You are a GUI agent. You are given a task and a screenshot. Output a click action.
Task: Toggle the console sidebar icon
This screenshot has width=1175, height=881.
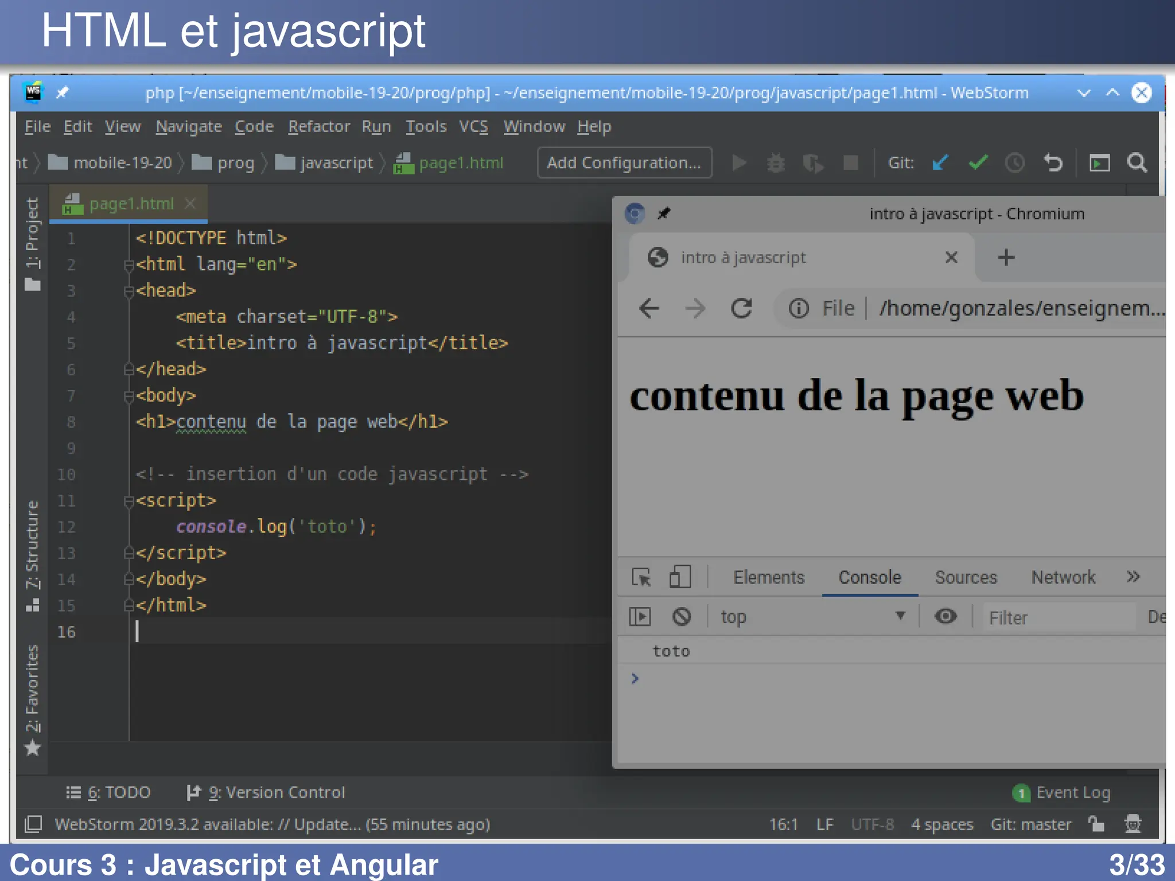640,617
